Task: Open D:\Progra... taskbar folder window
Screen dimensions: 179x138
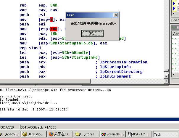Action: (86, 134)
